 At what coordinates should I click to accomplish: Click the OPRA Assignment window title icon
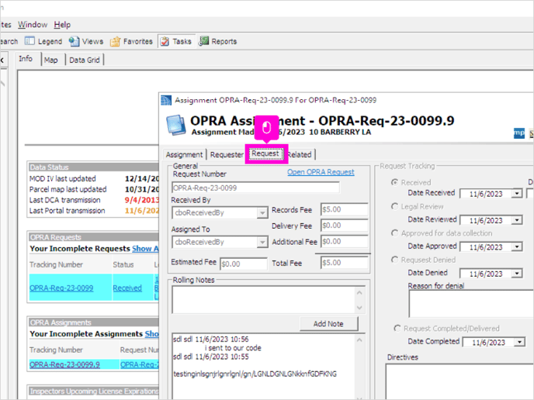pos(166,100)
